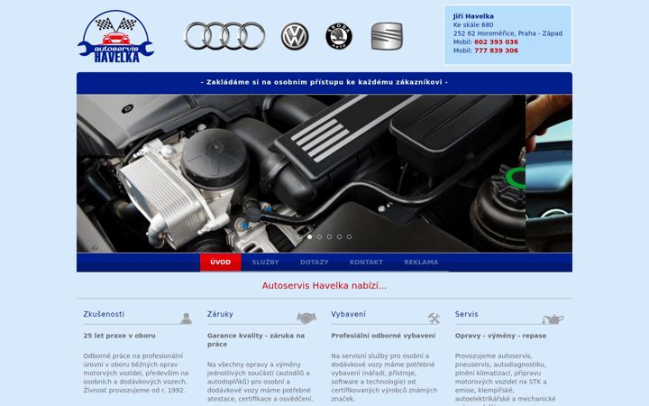Screen dimensions: 649x406
Task: Click the address line Ke skále 680
Action: (x=473, y=25)
